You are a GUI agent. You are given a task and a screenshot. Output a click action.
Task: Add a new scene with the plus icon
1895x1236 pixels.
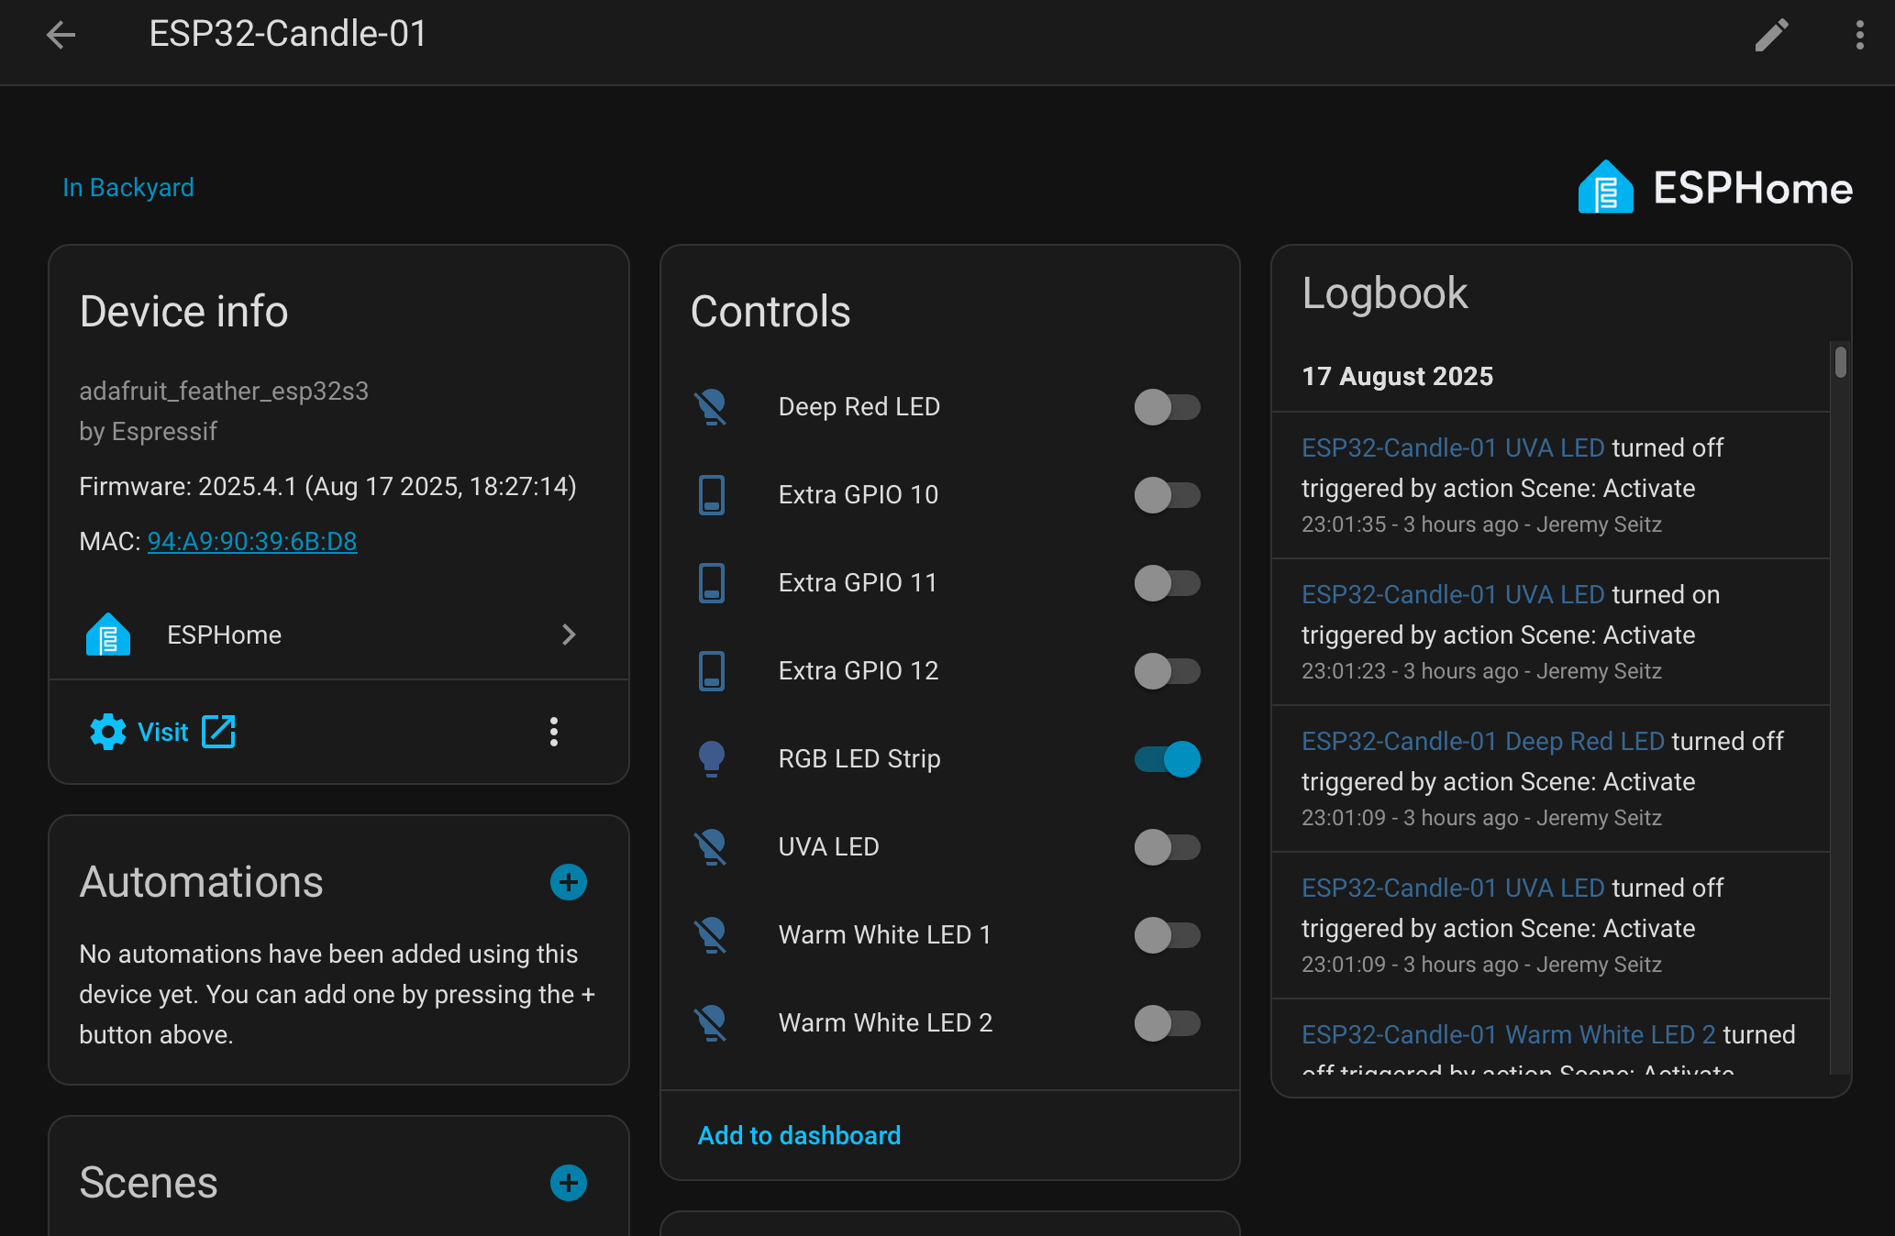[569, 1183]
